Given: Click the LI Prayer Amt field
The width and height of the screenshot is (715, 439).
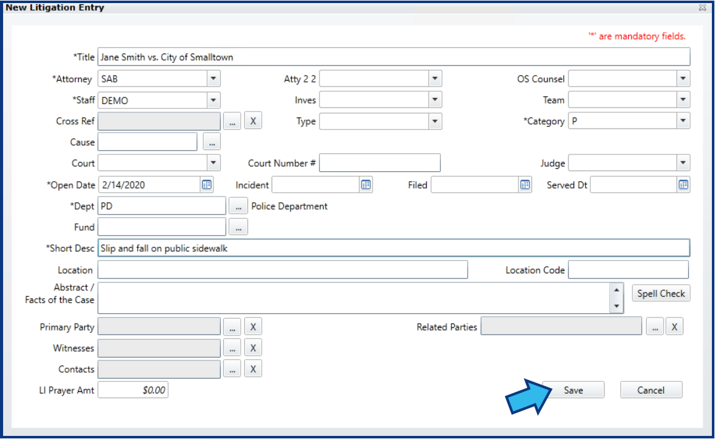Looking at the screenshot, I should pos(133,390).
